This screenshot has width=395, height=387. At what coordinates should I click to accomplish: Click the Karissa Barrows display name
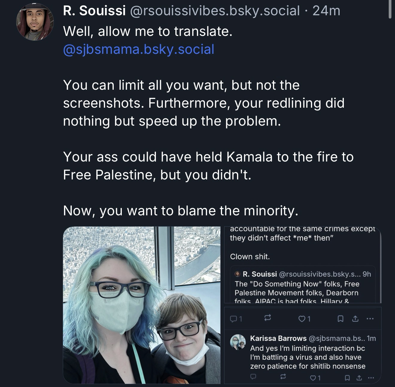278,338
